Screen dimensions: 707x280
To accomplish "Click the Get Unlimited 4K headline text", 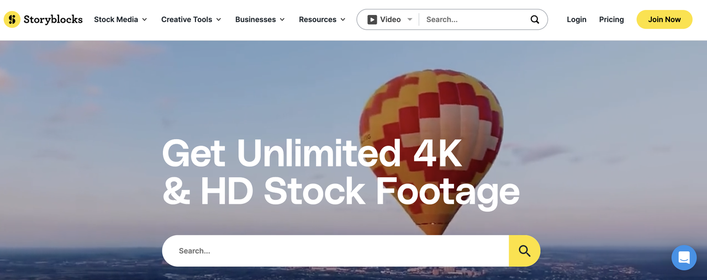I will click(x=312, y=153).
